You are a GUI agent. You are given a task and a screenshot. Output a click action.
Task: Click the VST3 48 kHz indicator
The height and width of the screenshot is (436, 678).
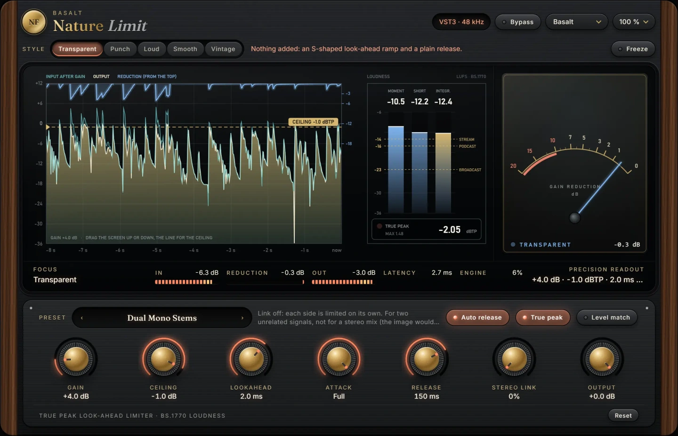[461, 22]
